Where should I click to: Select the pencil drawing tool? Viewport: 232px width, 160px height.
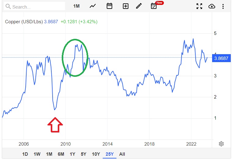[x=139, y=6]
